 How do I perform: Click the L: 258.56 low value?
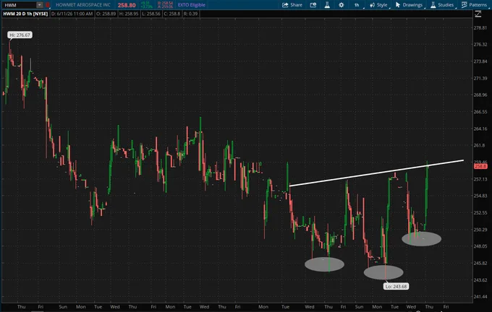(151, 14)
